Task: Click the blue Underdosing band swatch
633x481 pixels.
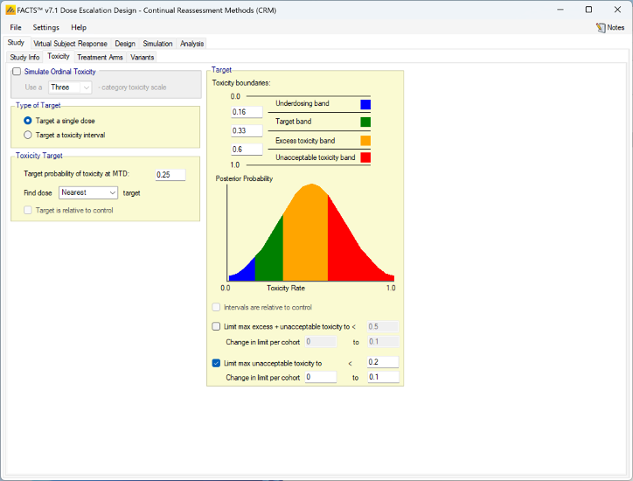Action: pos(365,104)
